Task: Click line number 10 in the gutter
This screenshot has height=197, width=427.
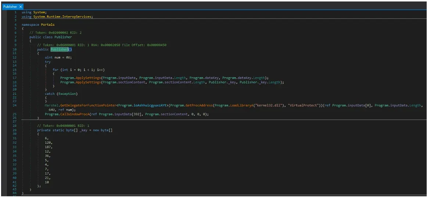Action: coord(14,49)
